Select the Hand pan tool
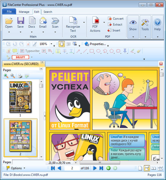This screenshot has height=180, width=166. (x=62, y=44)
